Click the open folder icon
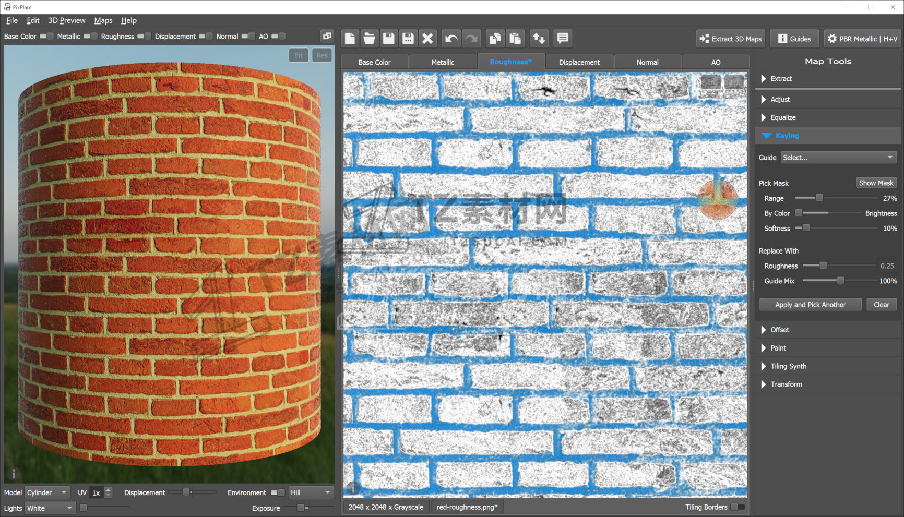 [369, 39]
